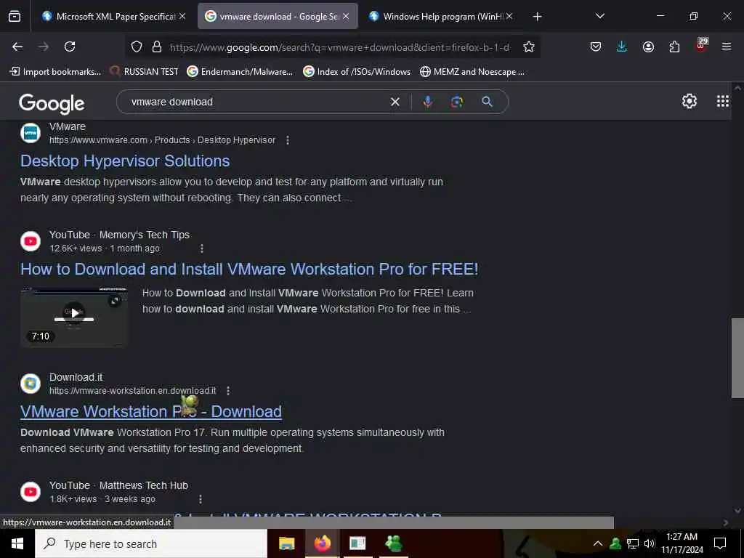Open more options for Matthews Tech Hub result
The width and height of the screenshot is (744, 558).
click(201, 499)
